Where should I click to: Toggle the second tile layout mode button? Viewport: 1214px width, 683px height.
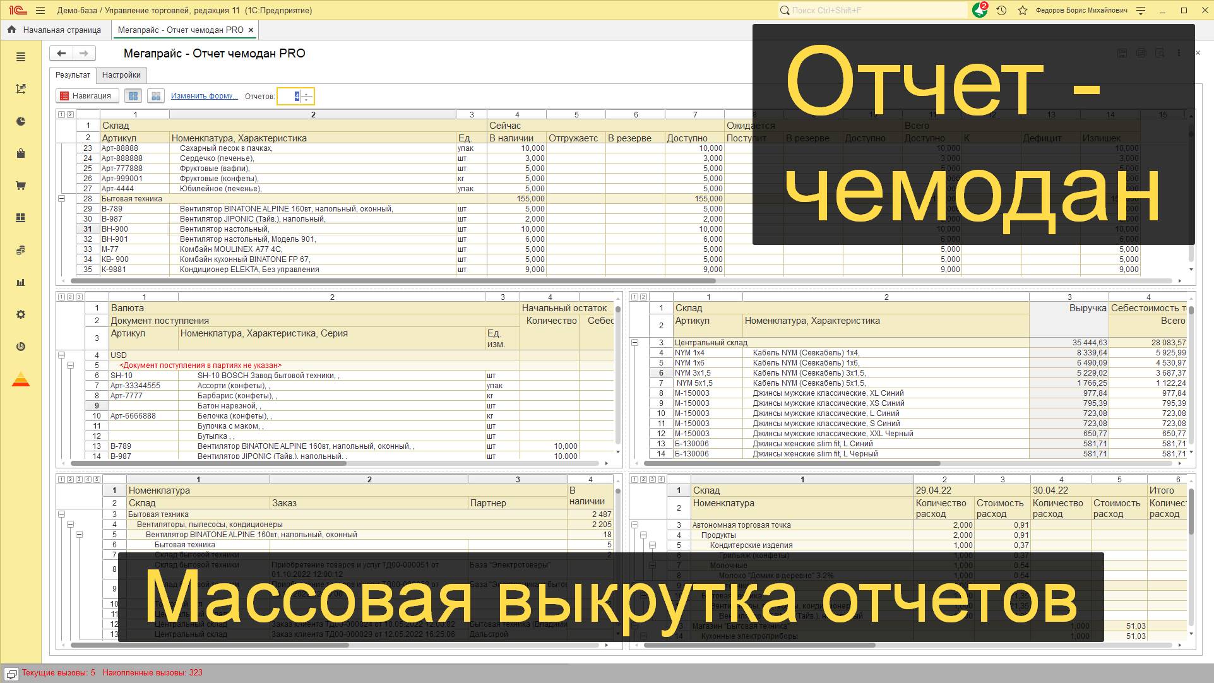point(155,96)
